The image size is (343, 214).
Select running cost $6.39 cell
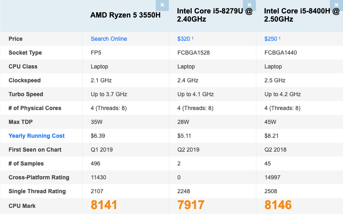coord(98,136)
